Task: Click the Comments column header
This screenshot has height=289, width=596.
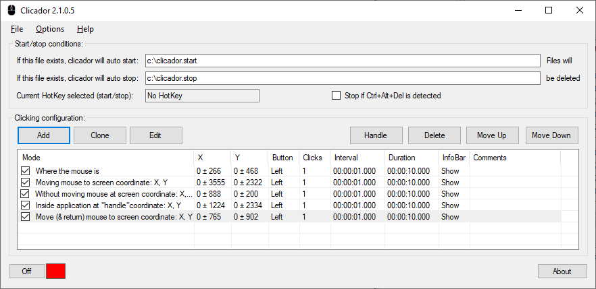Action: click(515, 158)
